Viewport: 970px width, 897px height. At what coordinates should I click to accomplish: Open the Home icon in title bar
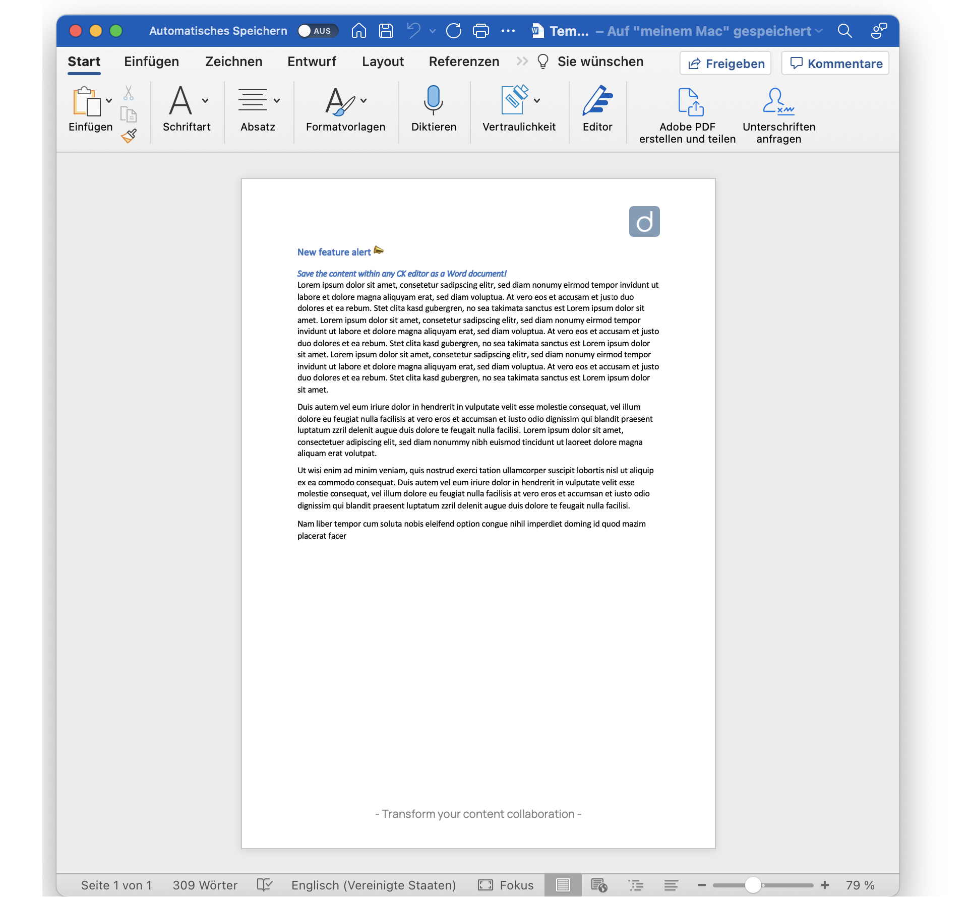(358, 31)
